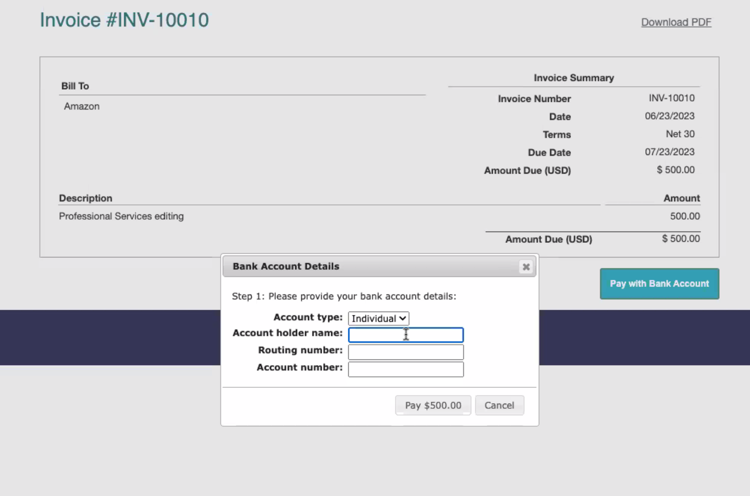Focus the Account holder name field
Image resolution: width=750 pixels, height=496 pixels.
click(x=406, y=335)
